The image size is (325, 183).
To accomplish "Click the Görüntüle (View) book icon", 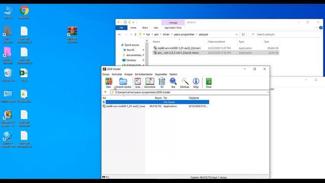I will [150, 83].
